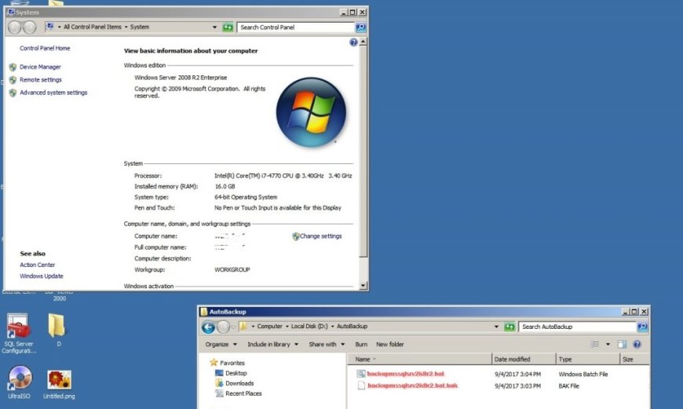This screenshot has height=409, width=683.
Task: Launch UltraISO desktop shortcut
Action: (19, 382)
